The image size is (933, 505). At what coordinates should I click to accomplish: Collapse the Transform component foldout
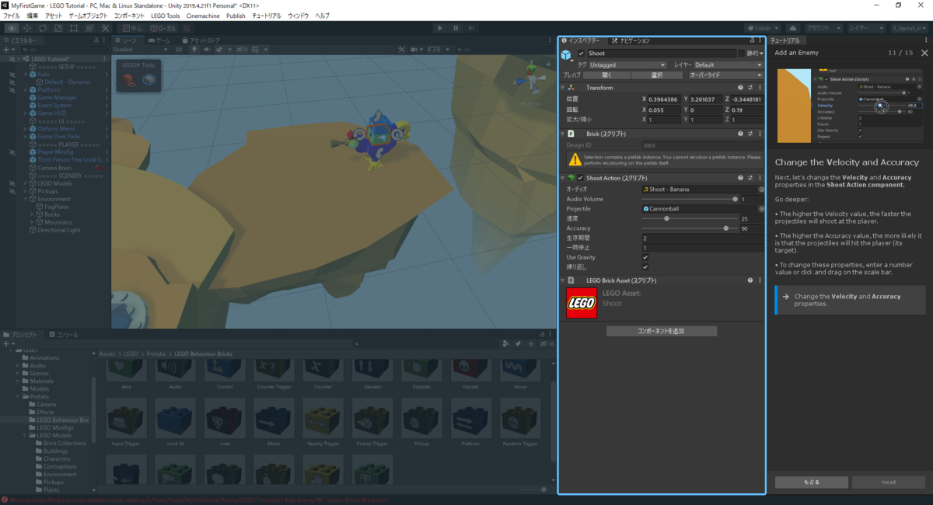(562, 88)
